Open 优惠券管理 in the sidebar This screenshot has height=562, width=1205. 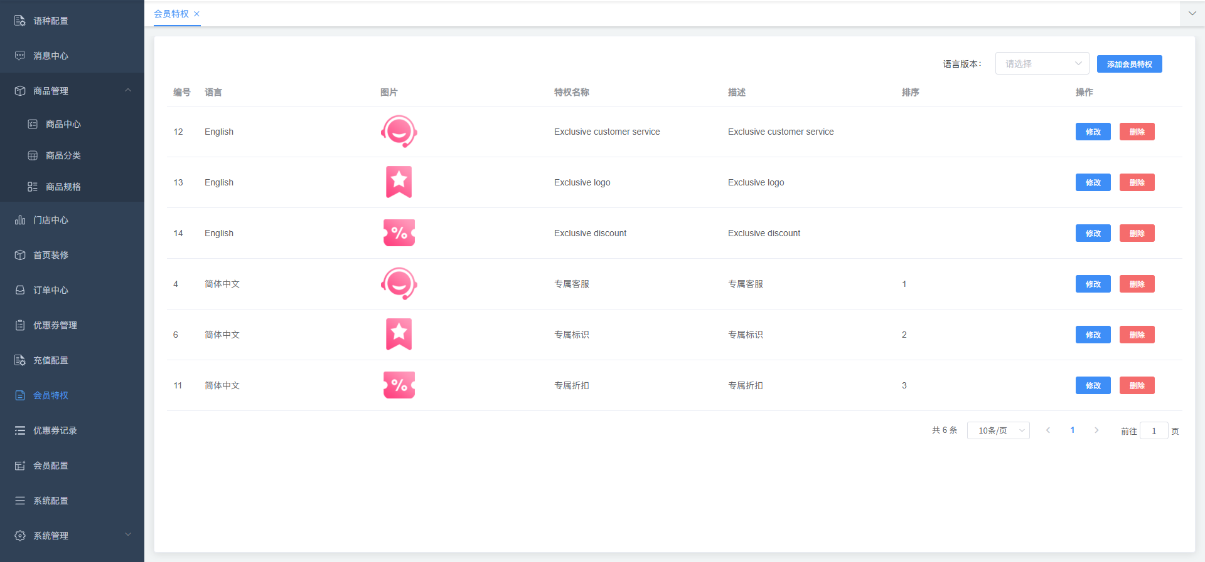pos(55,325)
